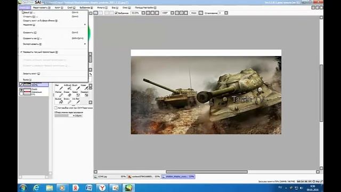
Task: Click the Redo toolbar button
Action: [100, 13]
